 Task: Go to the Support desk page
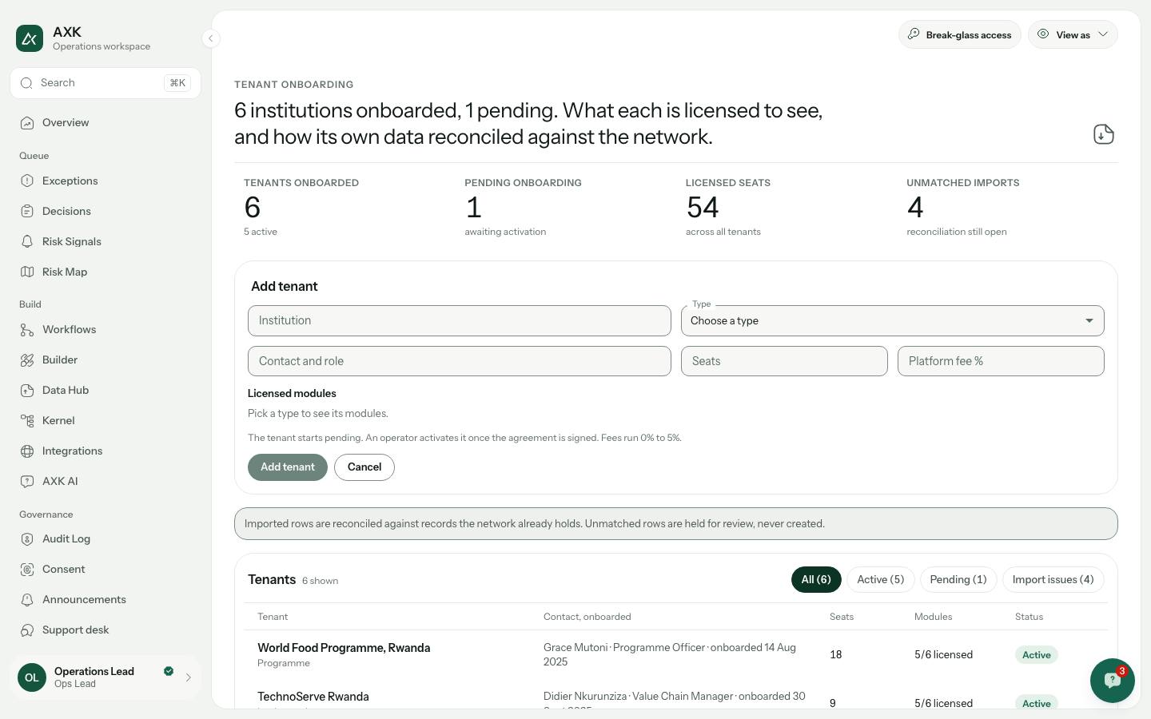106,630
